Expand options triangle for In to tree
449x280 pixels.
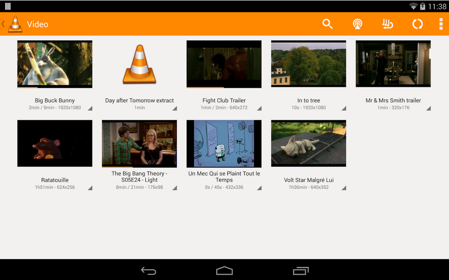[344, 108]
